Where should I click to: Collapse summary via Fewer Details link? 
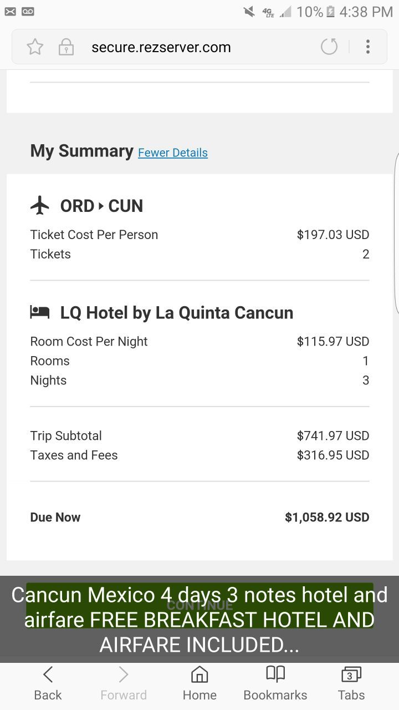click(173, 153)
